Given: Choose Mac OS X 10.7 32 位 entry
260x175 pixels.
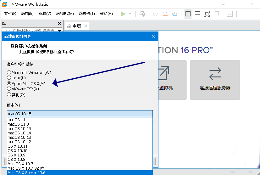Looking at the screenshot, I should (80, 168).
